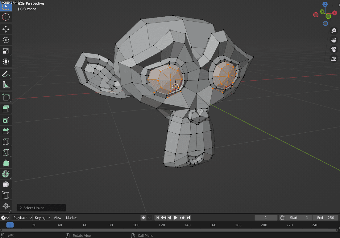Screen dimensions: 340x238
Task: Jump to the previous keyframe
Action: coord(164,218)
